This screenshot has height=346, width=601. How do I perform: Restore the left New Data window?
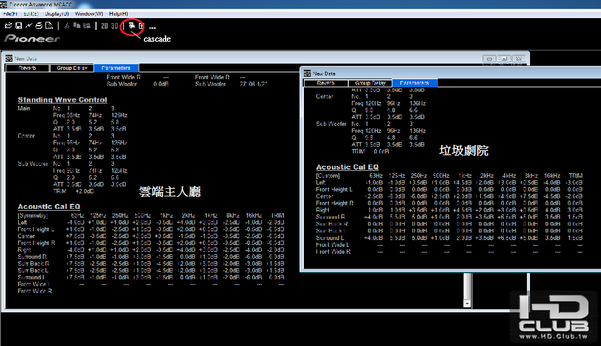coord(504,59)
